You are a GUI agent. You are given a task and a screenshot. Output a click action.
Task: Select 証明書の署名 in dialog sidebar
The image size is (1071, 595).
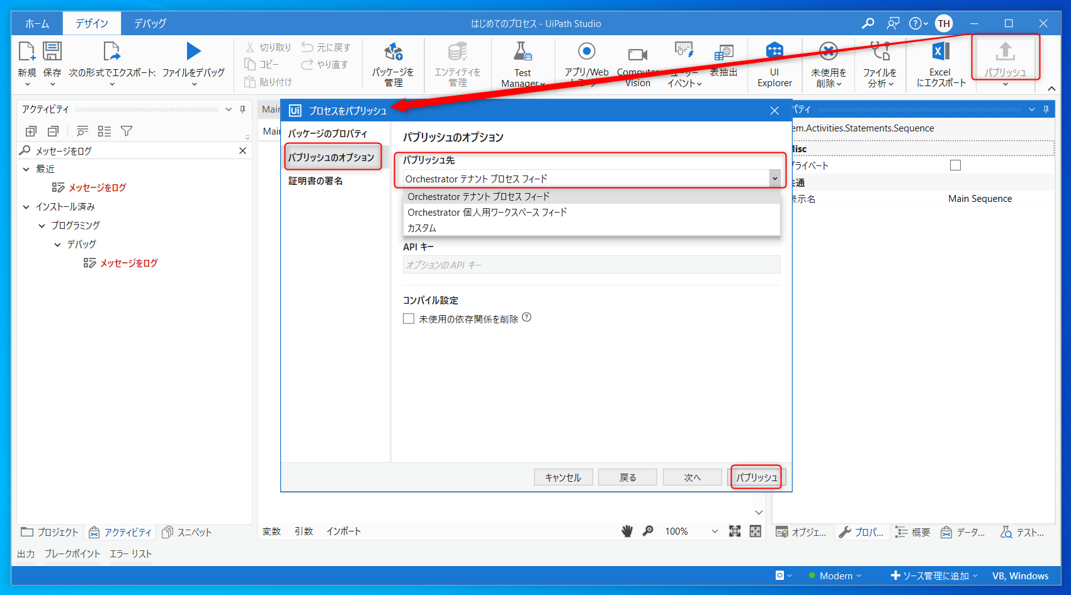click(315, 181)
